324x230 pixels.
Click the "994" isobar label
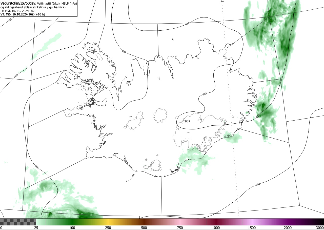click(x=43, y=32)
